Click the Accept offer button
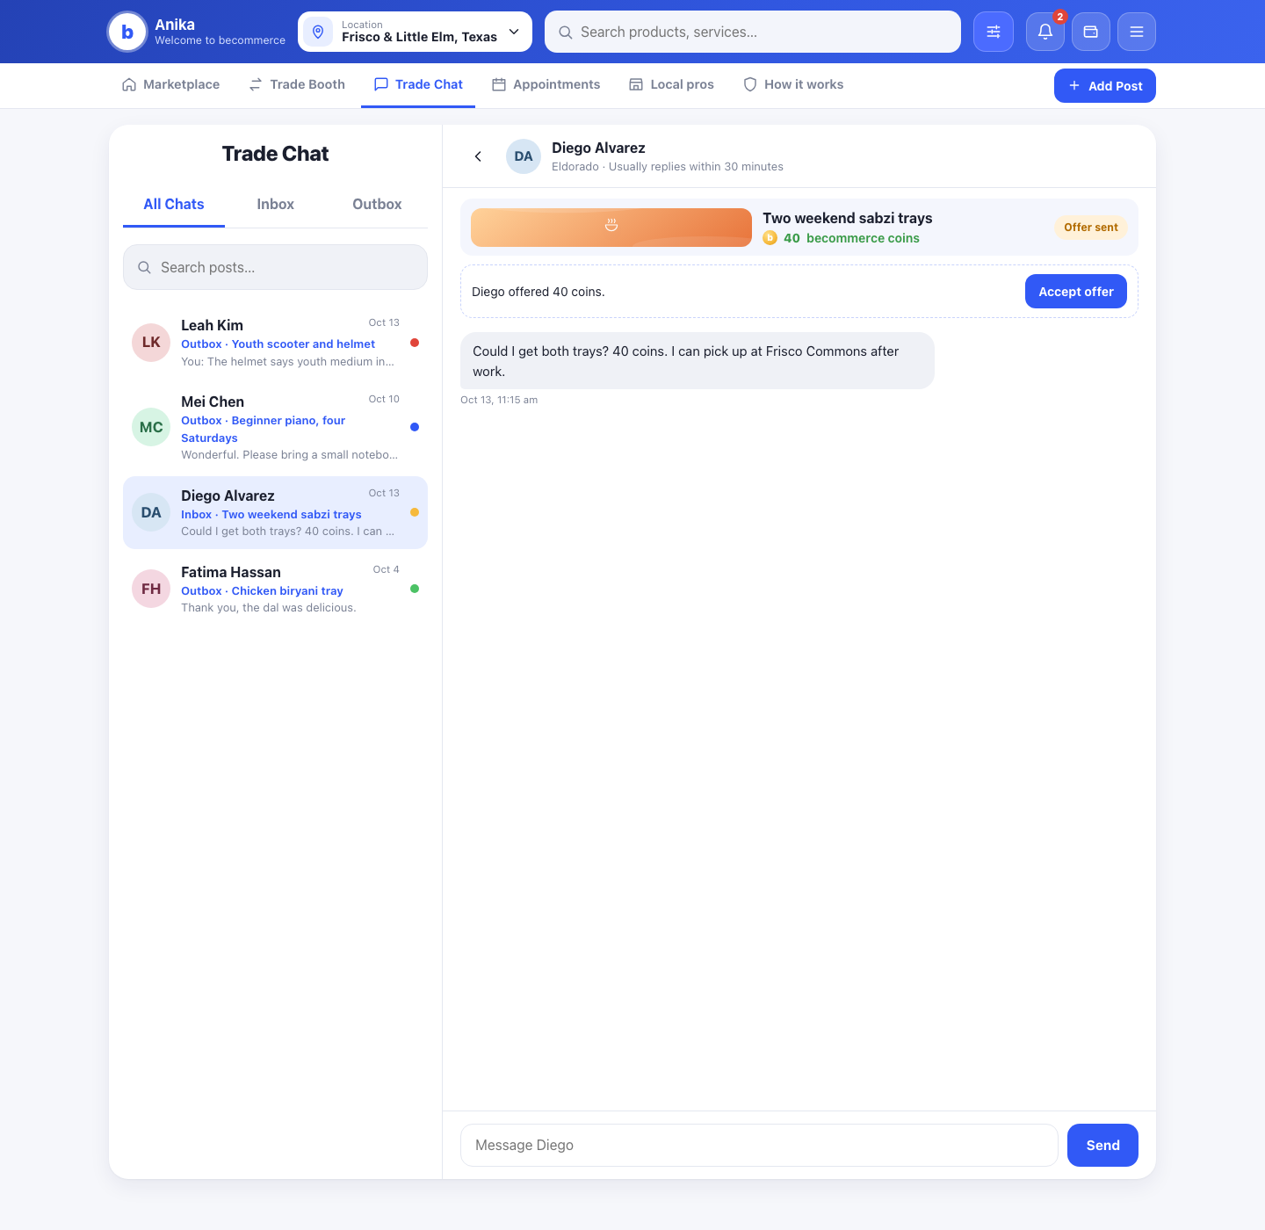The image size is (1265, 1230). click(1076, 292)
